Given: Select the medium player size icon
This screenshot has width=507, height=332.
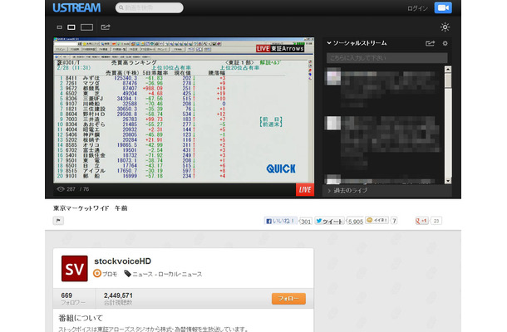Looking at the screenshot, I should pos(71,27).
